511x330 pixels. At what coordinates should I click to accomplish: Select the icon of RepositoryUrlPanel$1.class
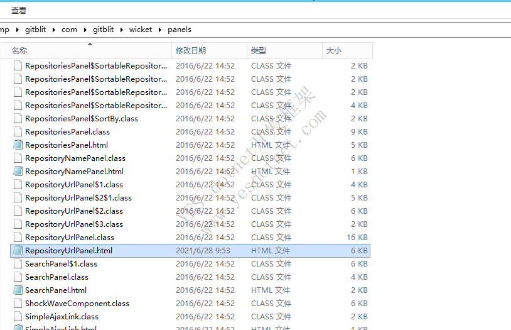[x=18, y=184]
